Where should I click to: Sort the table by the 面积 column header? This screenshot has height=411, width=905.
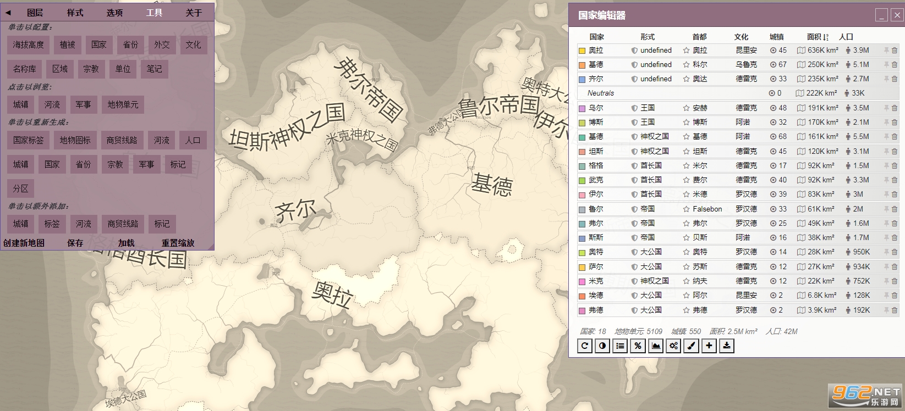[816, 37]
